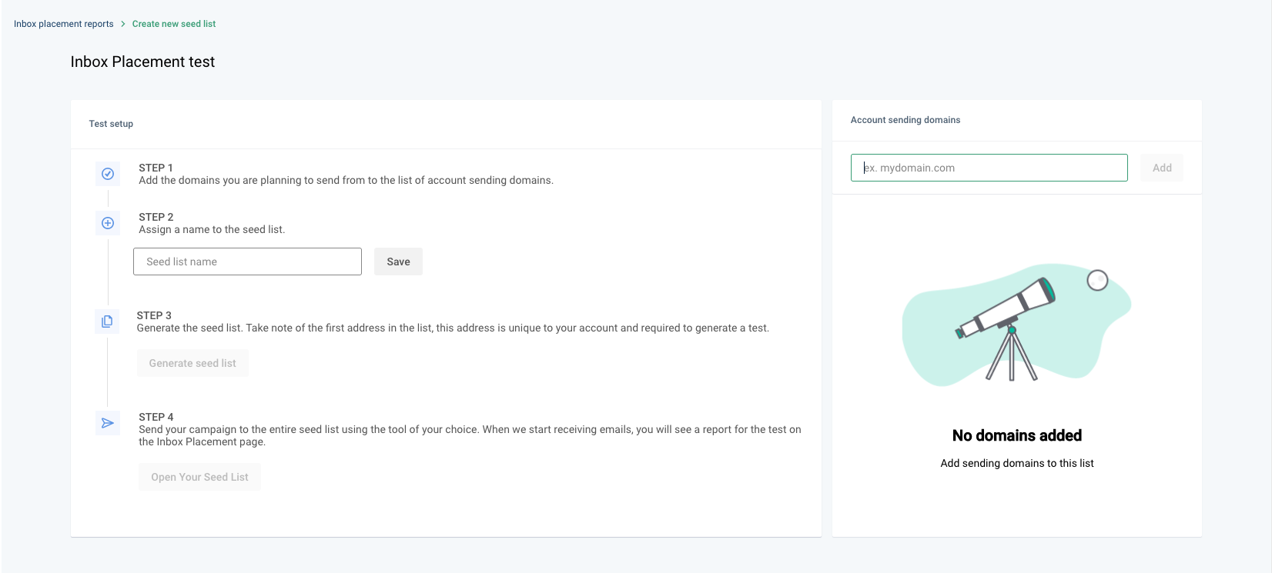This screenshot has height=573, width=1272.
Task: Save the seed list name
Action: tap(398, 262)
